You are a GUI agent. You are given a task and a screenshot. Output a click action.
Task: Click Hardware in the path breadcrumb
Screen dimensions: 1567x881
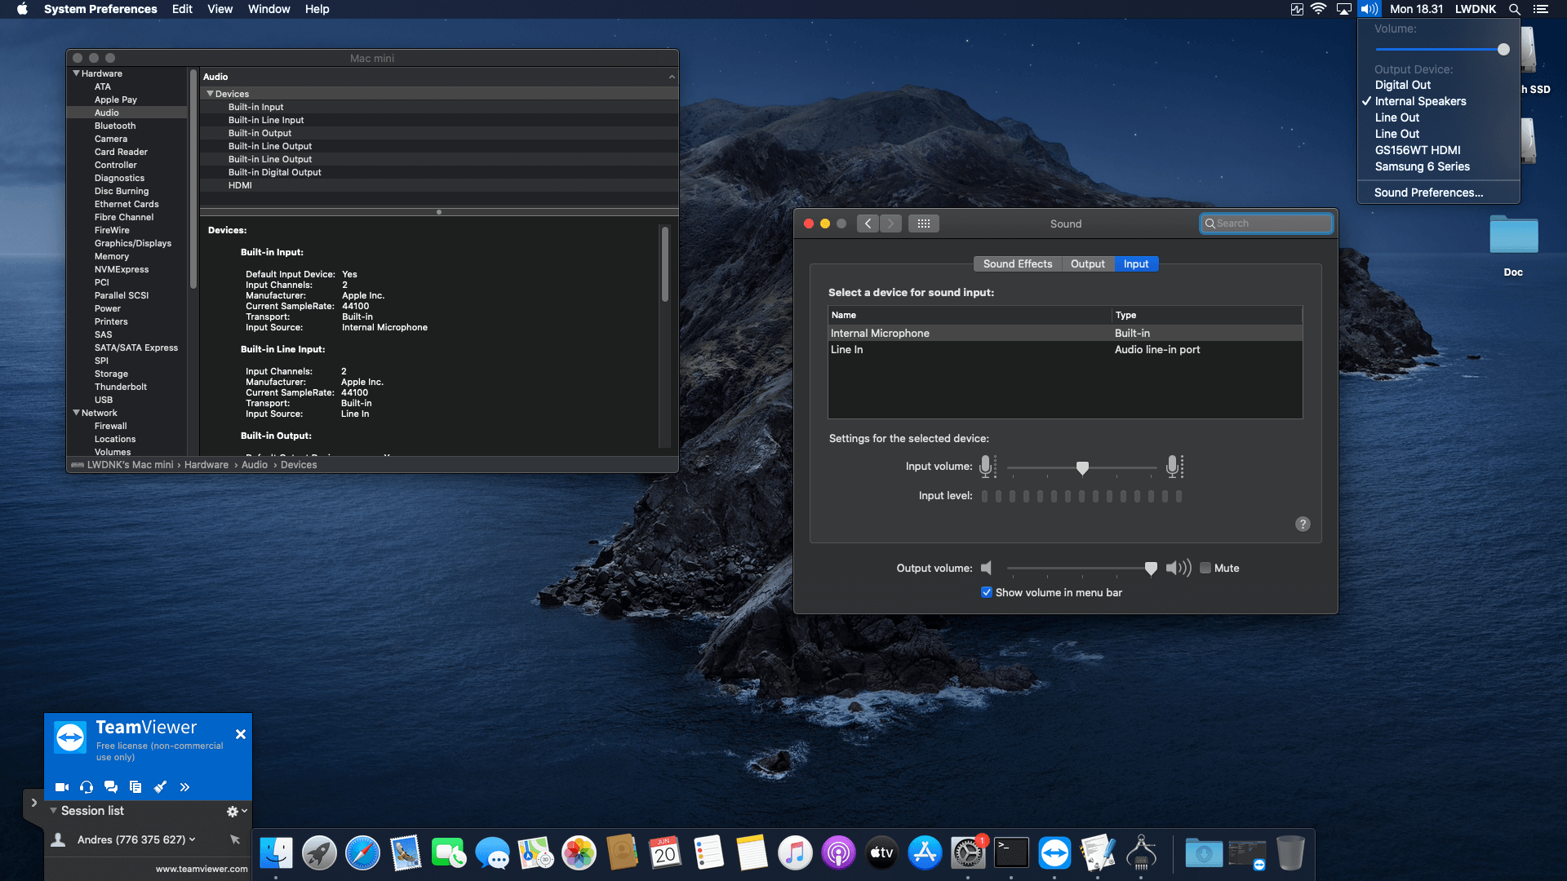pyautogui.click(x=206, y=465)
